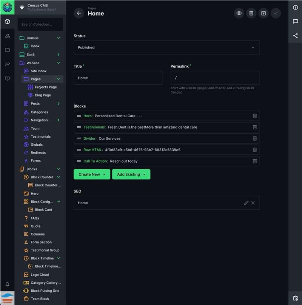Open Testimonials collection in sidebar
The image size is (302, 305).
tap(40, 137)
